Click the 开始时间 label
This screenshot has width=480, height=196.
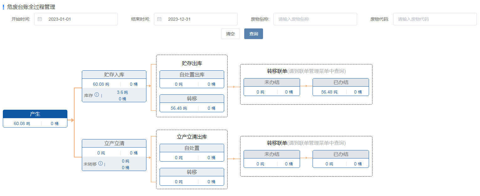click(x=21, y=19)
